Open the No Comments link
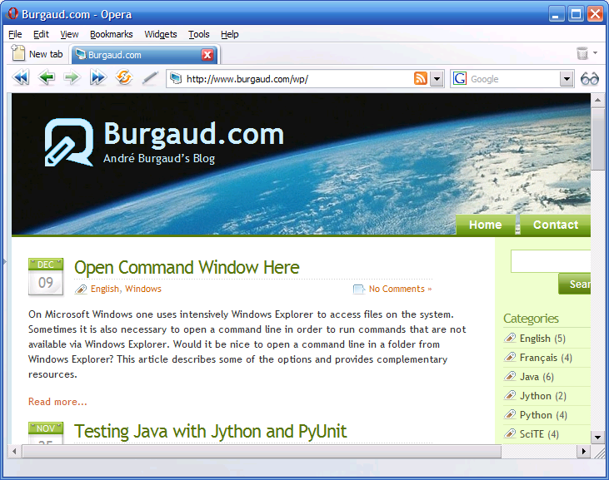The height and width of the screenshot is (480, 609). [400, 289]
